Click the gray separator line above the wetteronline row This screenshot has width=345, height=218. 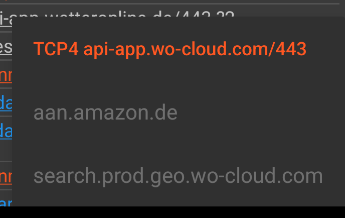pyautogui.click(x=169, y=4)
